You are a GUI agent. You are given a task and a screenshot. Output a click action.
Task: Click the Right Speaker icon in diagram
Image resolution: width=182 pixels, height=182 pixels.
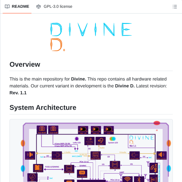[x=162, y=156]
